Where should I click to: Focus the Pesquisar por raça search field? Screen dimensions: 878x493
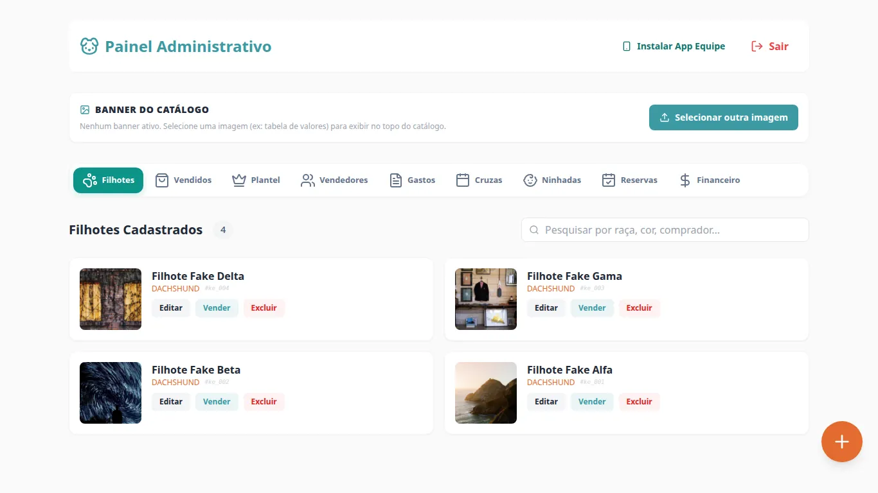click(665, 230)
